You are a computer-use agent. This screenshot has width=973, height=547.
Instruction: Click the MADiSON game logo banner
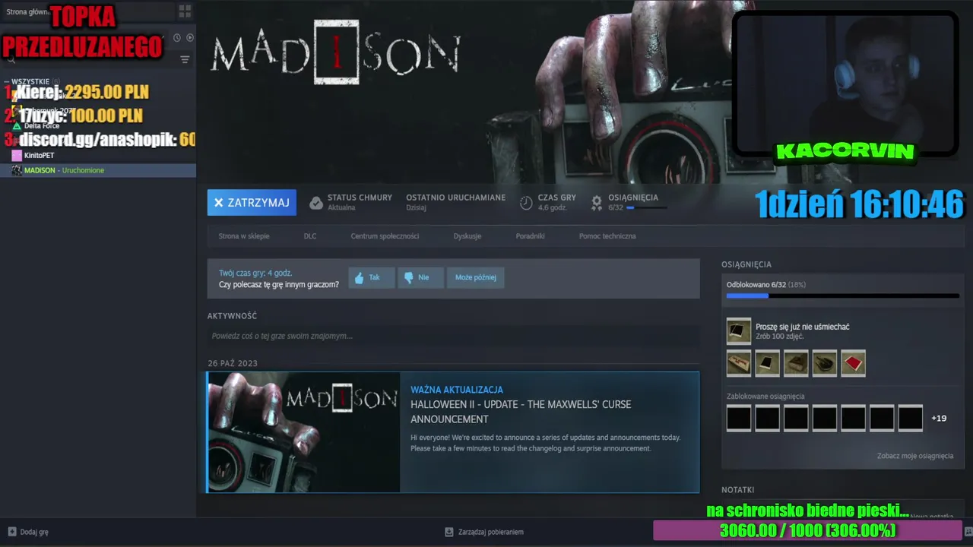[x=335, y=52]
